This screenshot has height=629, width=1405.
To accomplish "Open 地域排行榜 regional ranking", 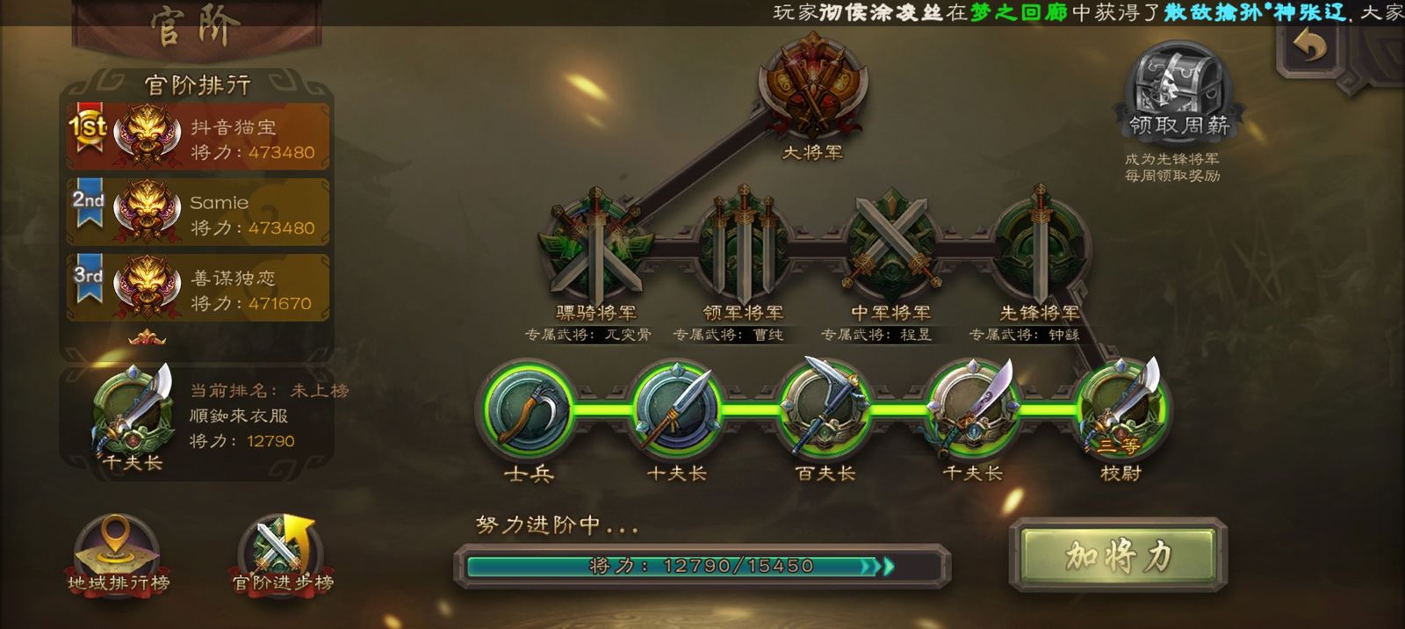I will (118, 556).
